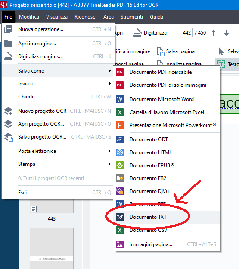Click the purple DjVu icon

tap(120, 191)
